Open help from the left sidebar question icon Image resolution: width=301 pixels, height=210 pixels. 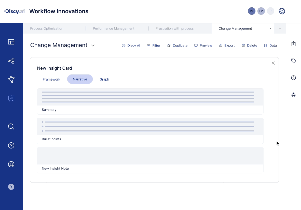(11, 145)
